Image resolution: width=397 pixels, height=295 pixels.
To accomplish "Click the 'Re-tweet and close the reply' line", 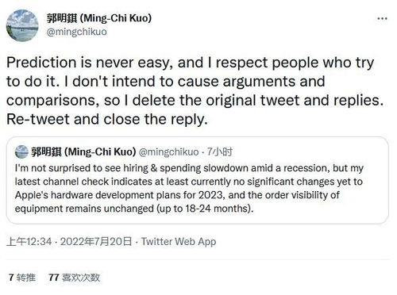I will [107, 119].
